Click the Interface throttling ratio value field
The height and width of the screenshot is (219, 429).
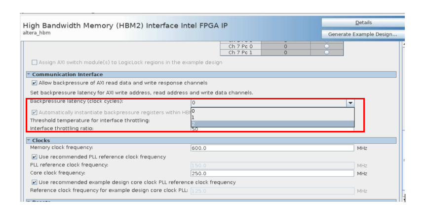pyautogui.click(x=272, y=129)
